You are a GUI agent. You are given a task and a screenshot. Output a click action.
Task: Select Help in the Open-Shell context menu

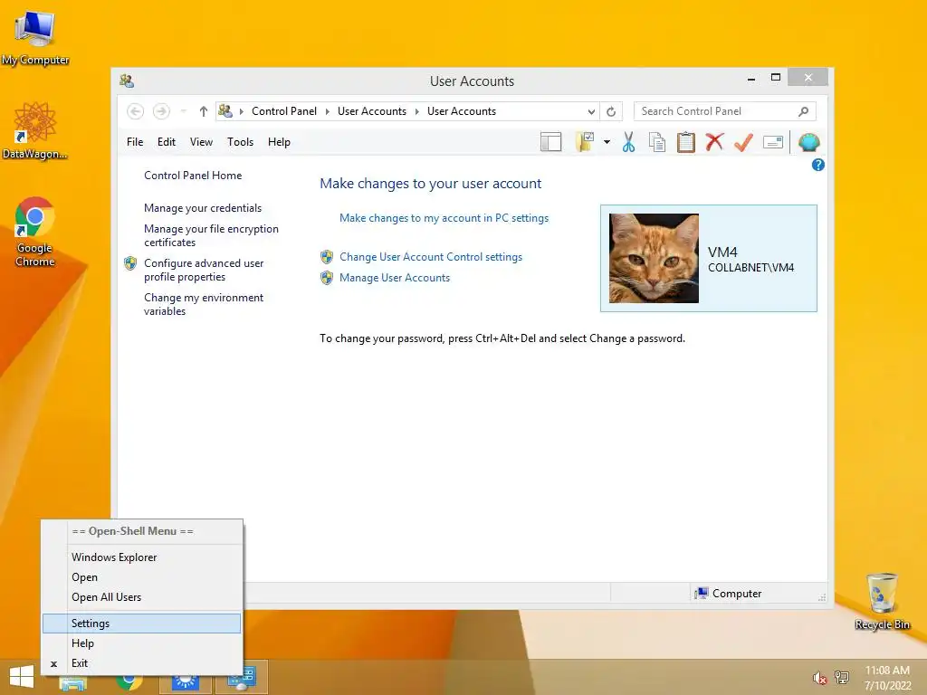pyautogui.click(x=142, y=643)
